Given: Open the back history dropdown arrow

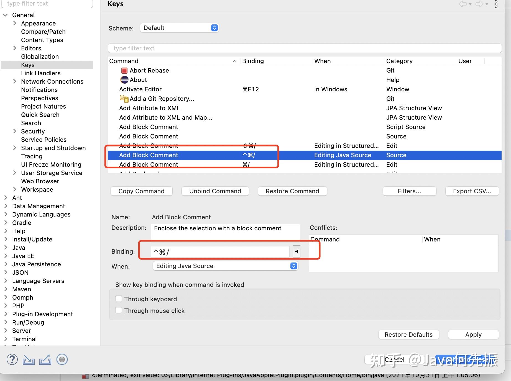Looking at the screenshot, I should (x=470, y=4).
